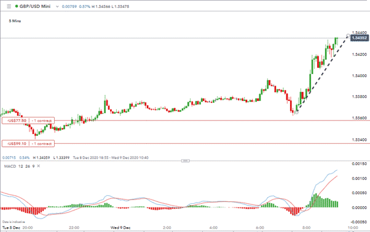This screenshot has width=370, height=232.
Task: Click the 1.34200 price axis label
Action: [x=360, y=54]
